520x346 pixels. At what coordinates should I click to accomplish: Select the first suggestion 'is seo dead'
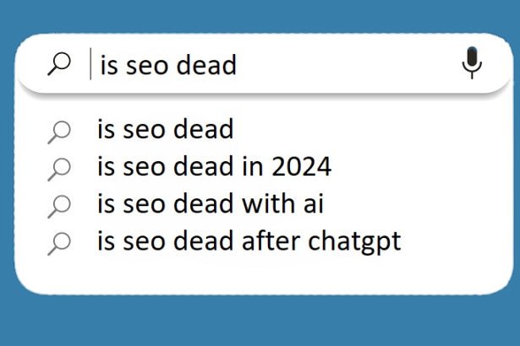(165, 130)
